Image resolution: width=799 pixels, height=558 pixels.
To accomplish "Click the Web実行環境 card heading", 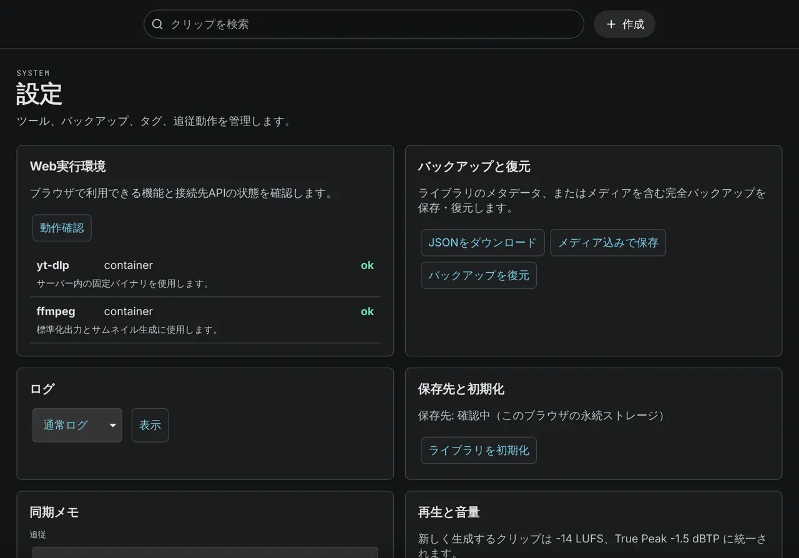I will [67, 167].
